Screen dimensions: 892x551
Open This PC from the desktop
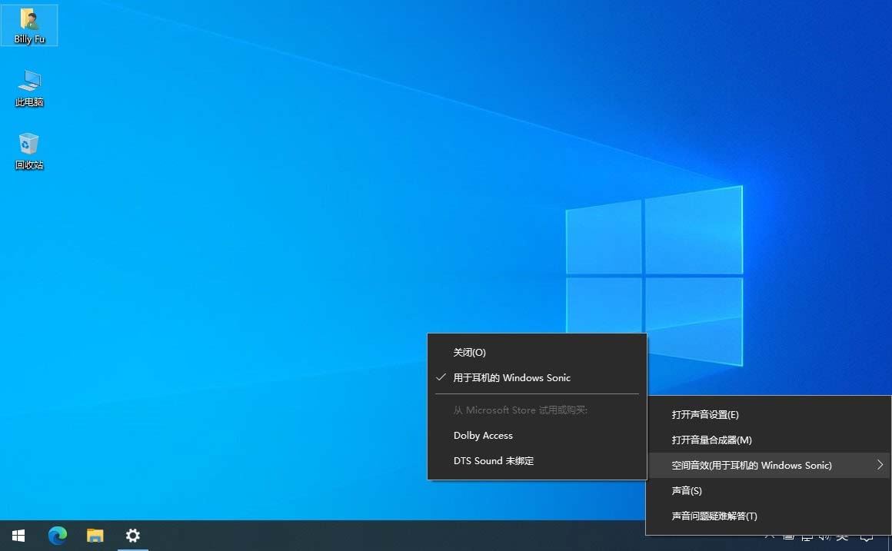[28, 88]
